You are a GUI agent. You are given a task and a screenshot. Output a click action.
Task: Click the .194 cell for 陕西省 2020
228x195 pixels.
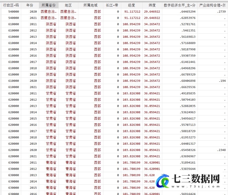[x=222, y=81]
